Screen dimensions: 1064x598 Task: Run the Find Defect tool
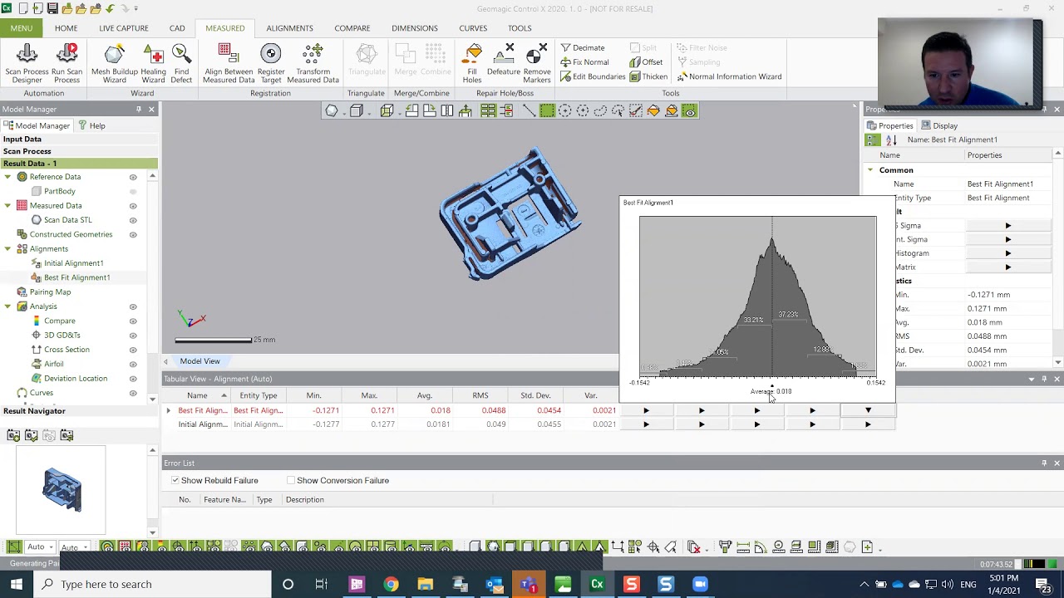tap(181, 64)
